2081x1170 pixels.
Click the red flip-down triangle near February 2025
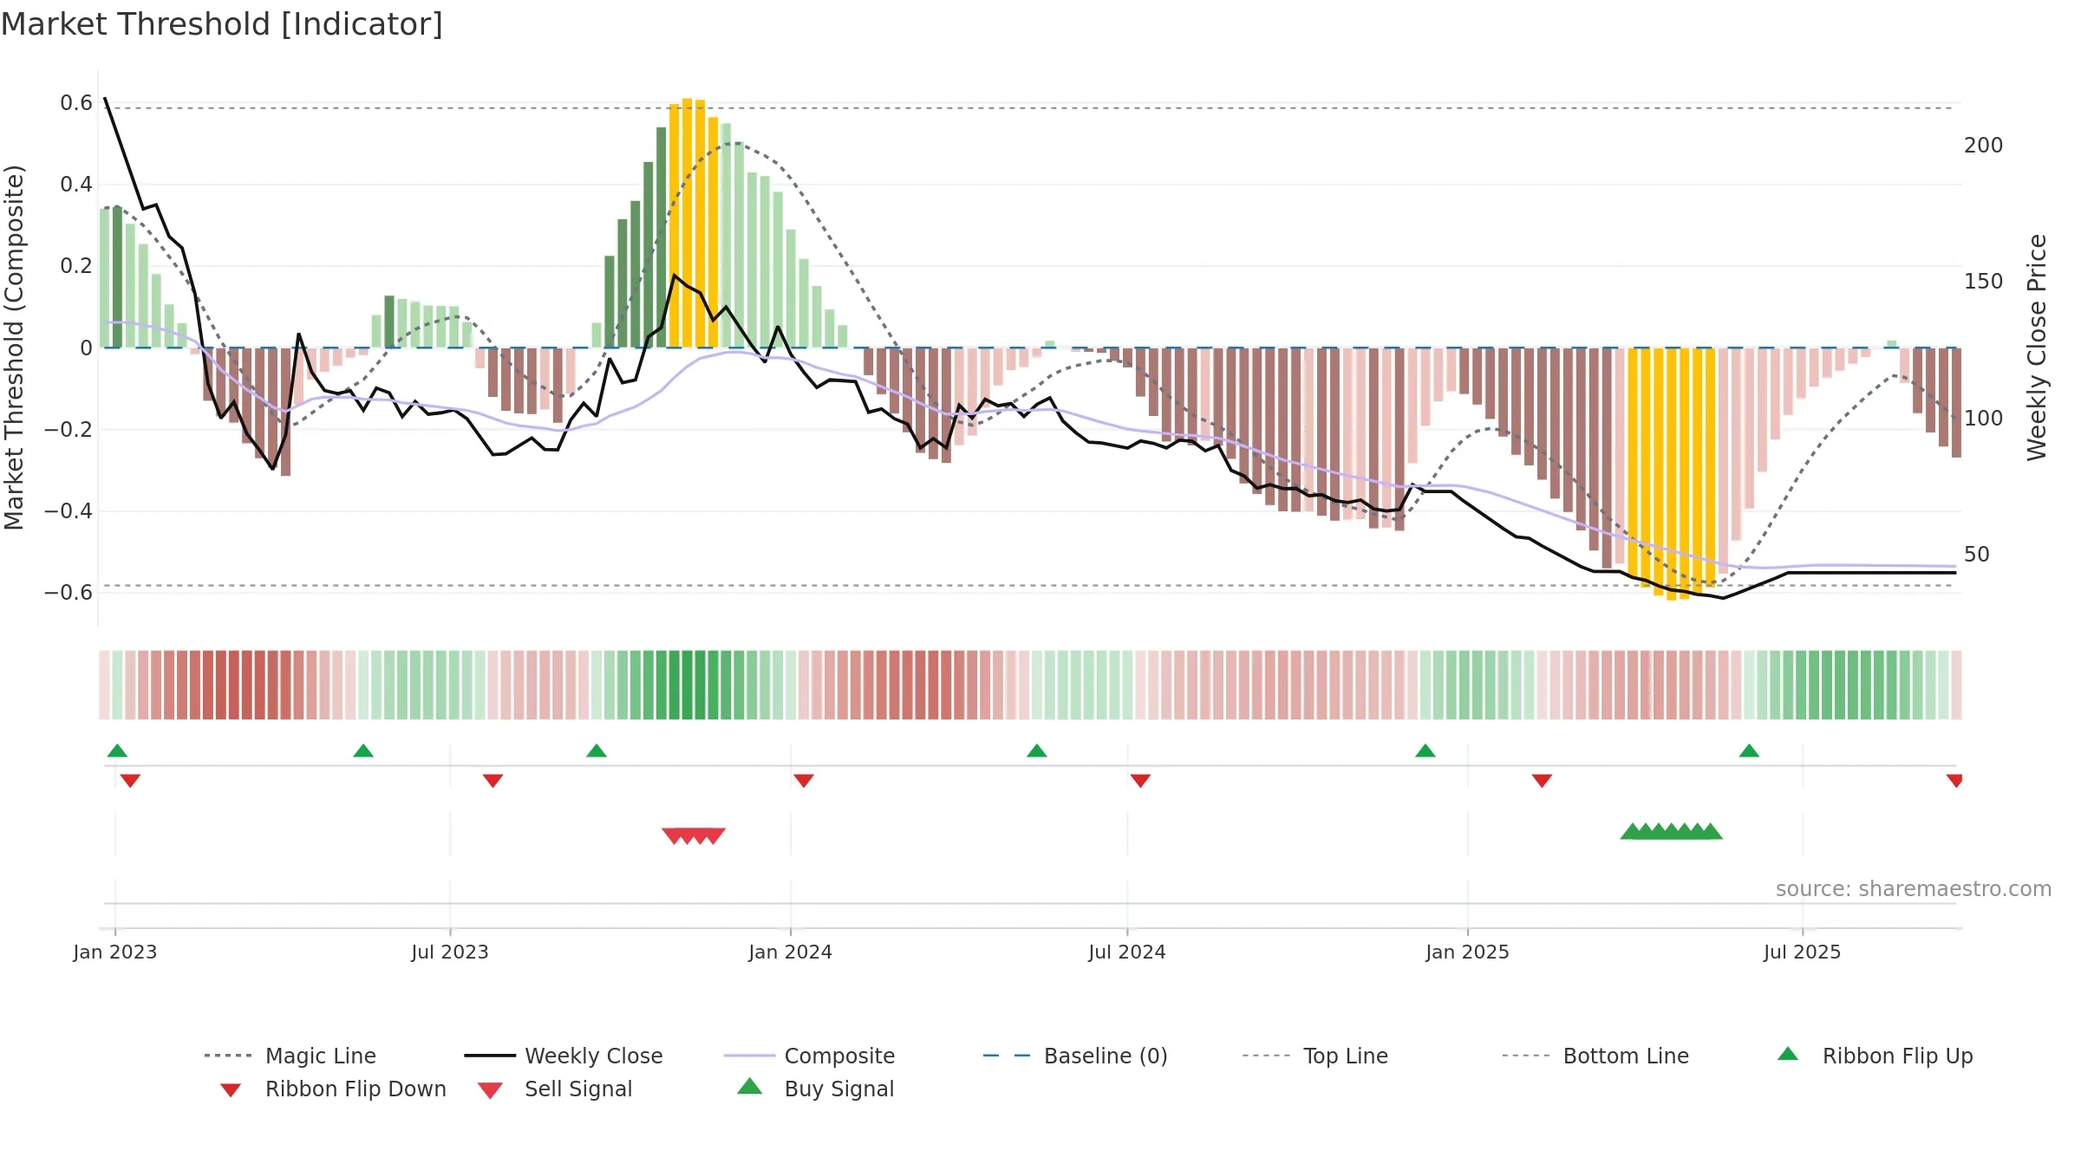pyautogui.click(x=1542, y=781)
